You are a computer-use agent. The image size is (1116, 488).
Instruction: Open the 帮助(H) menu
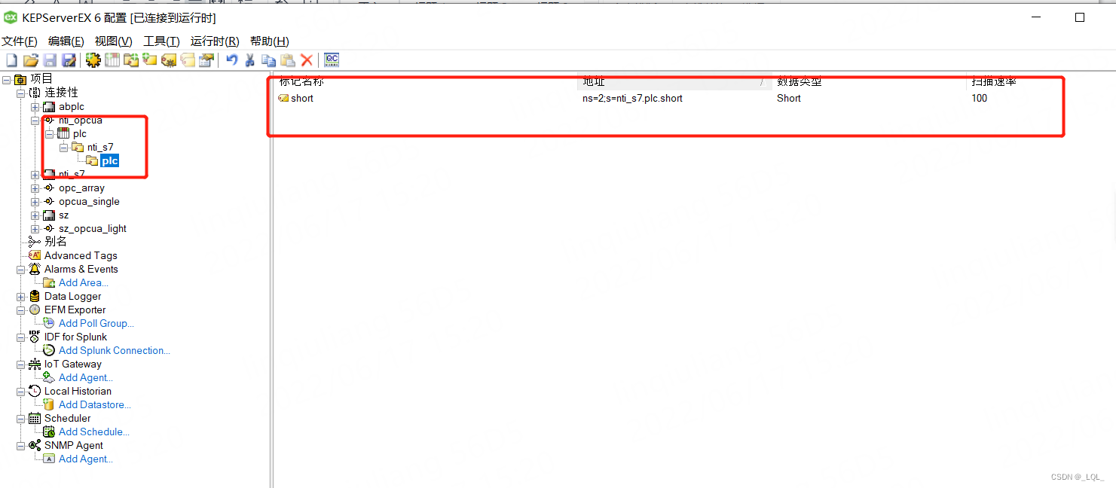pyautogui.click(x=270, y=41)
